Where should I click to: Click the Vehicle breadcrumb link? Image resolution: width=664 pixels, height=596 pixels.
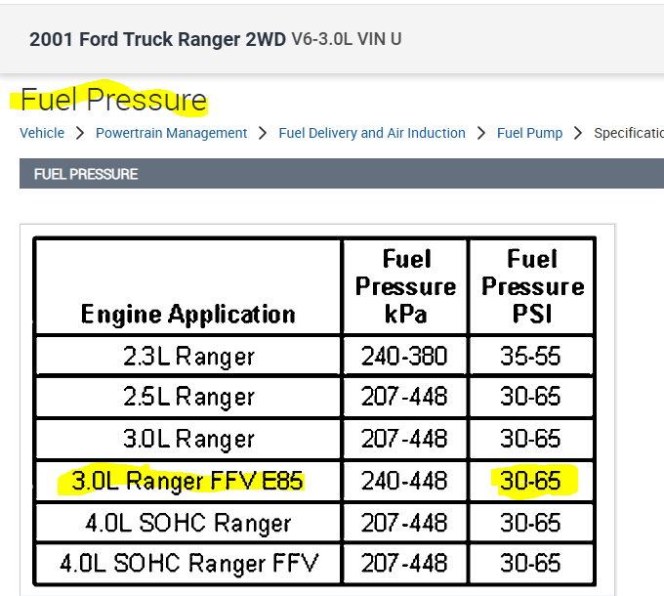click(x=42, y=133)
